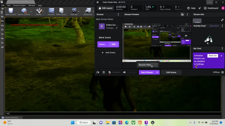Expand the Modes dropdown arrow
The height and width of the screenshot is (126, 225).
click(43, 11)
